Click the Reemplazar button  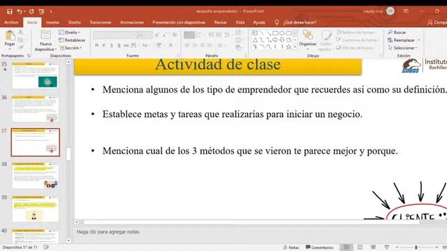[404, 40]
